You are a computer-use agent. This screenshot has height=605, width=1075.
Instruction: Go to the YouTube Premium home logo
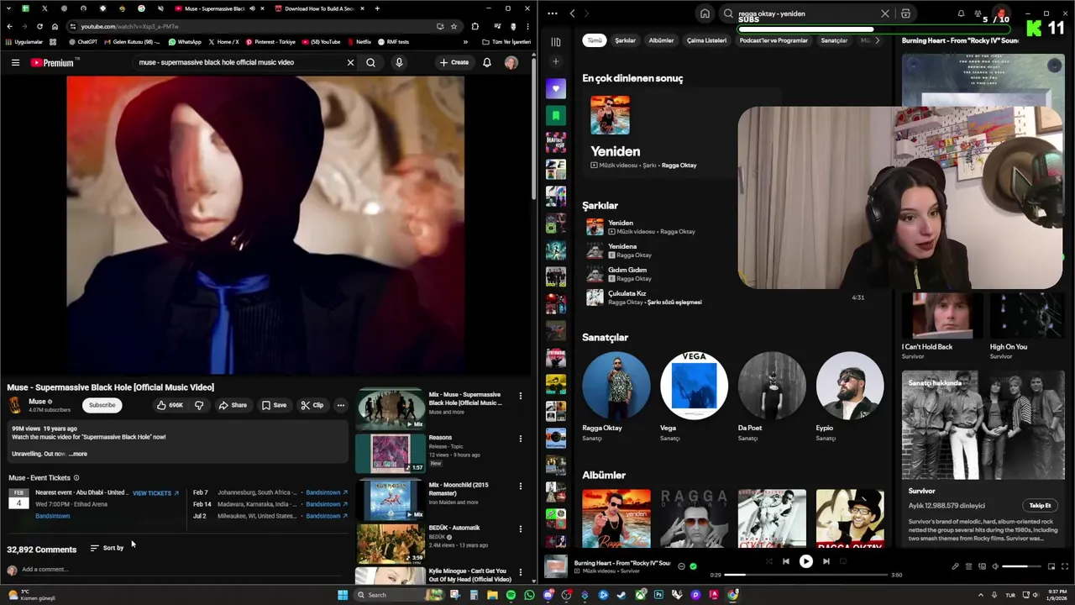tap(52, 62)
